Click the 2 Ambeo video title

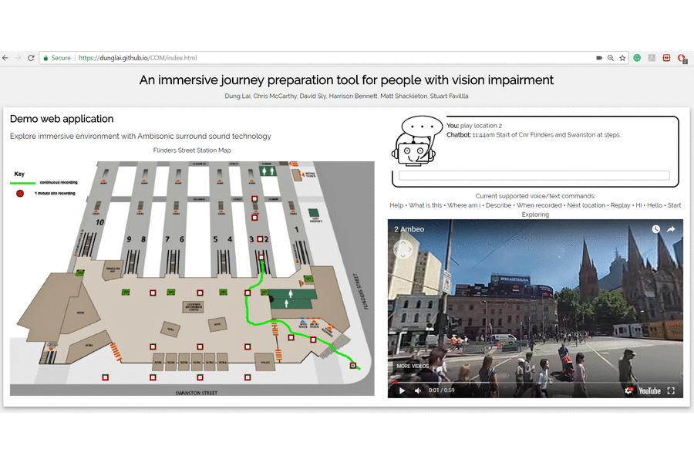click(409, 229)
